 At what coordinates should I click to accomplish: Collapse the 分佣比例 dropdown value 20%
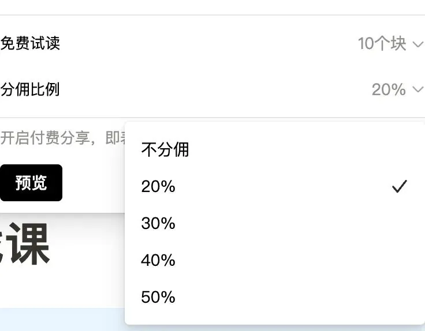[389, 89]
